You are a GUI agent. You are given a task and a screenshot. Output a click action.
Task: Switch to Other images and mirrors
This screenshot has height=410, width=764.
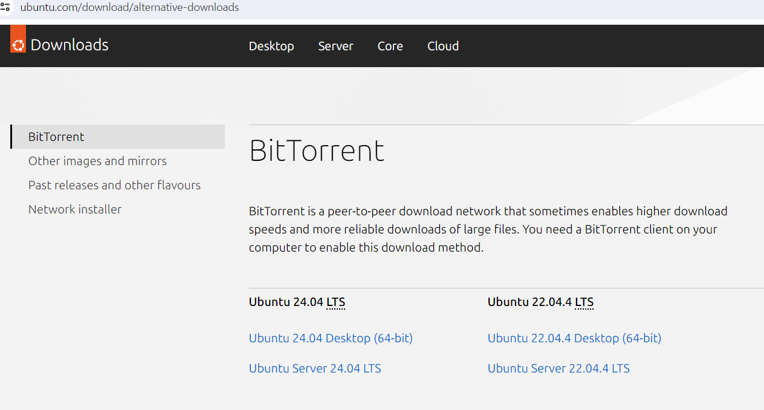(x=97, y=161)
